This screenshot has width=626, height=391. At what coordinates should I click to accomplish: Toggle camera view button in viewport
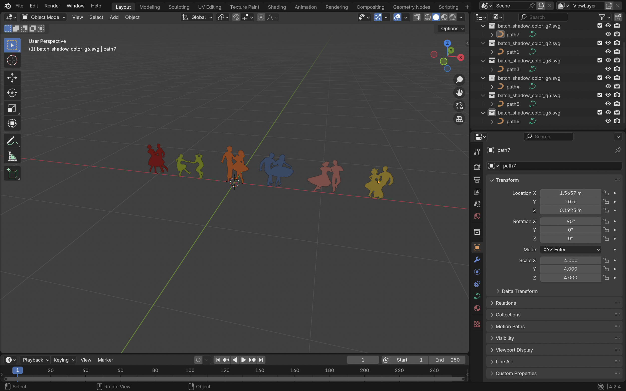click(459, 106)
